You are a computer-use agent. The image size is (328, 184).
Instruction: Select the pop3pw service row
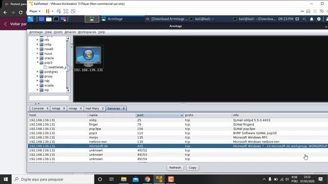[x=178, y=129]
